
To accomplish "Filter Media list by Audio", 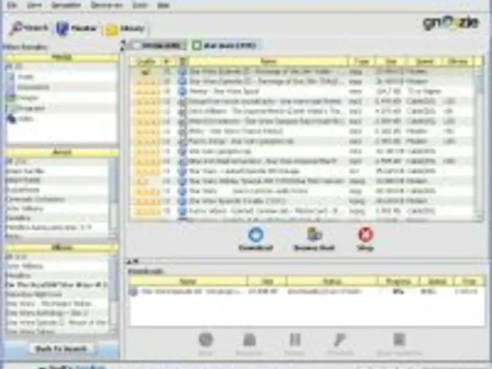I will click(x=61, y=76).
